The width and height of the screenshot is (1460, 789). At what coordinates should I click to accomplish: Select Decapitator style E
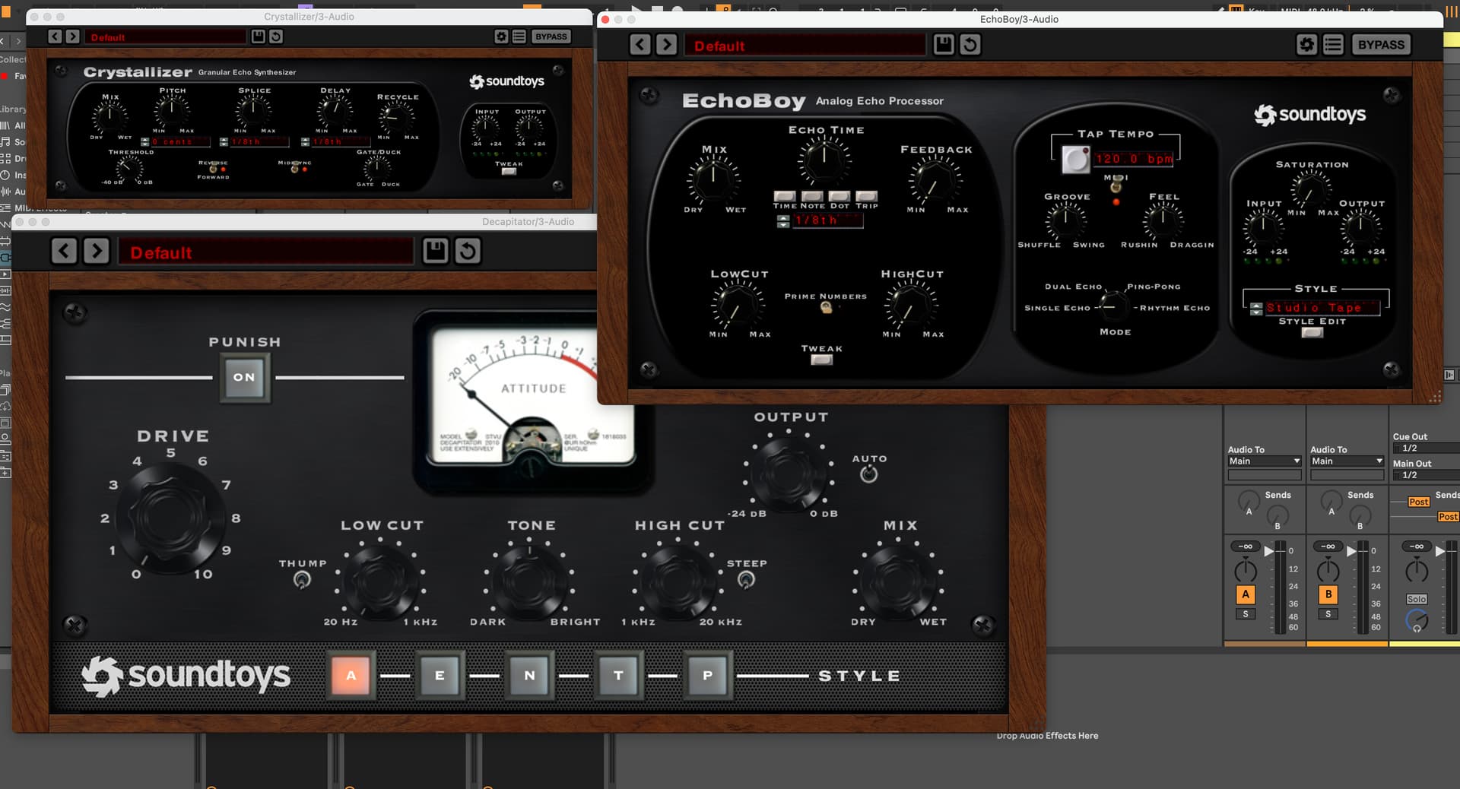click(x=440, y=675)
